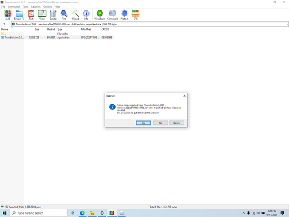Click the Delete trash icon

coord(53,15)
